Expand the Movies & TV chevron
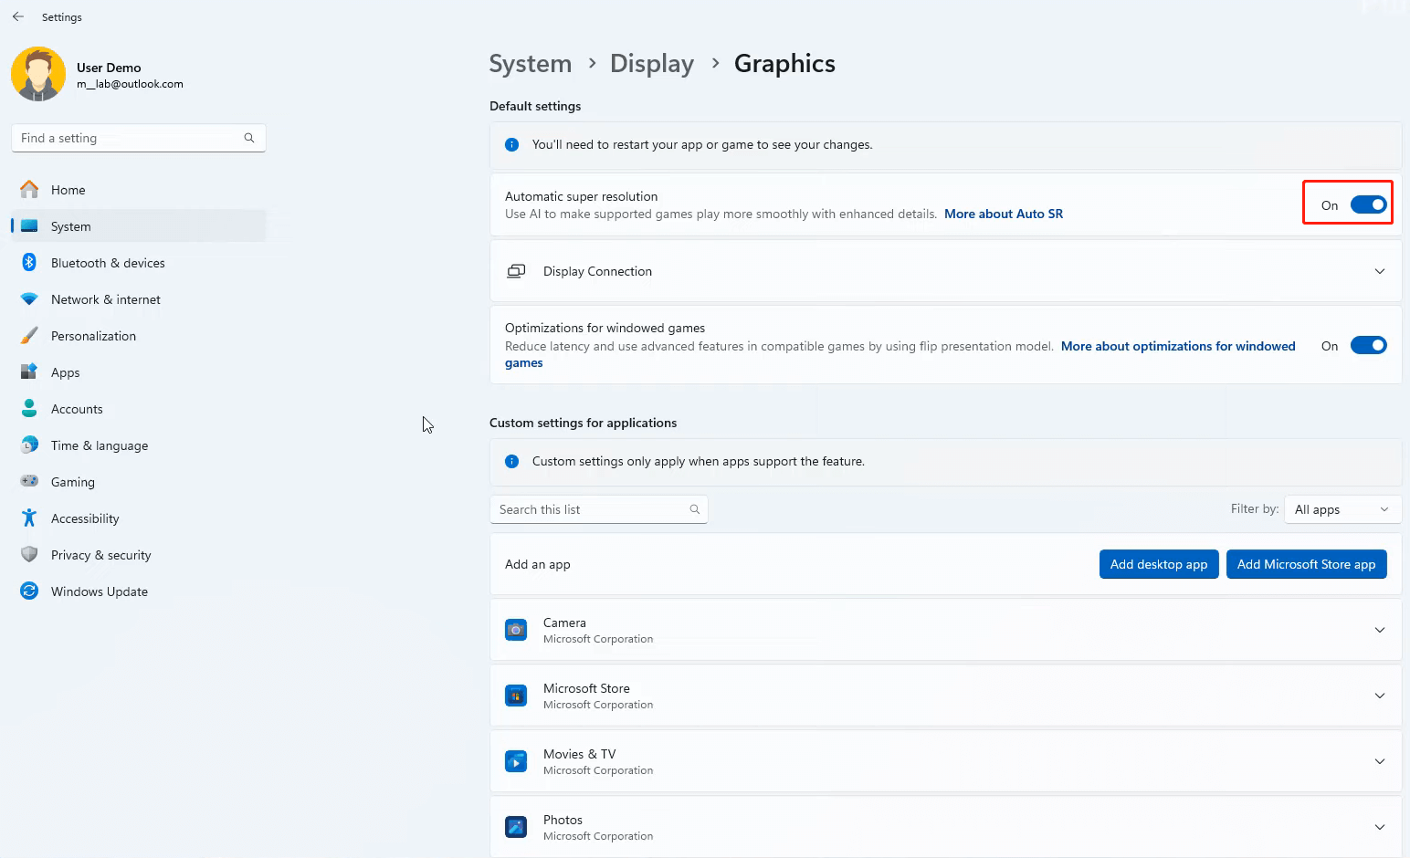This screenshot has height=858, width=1410. [x=1379, y=761]
